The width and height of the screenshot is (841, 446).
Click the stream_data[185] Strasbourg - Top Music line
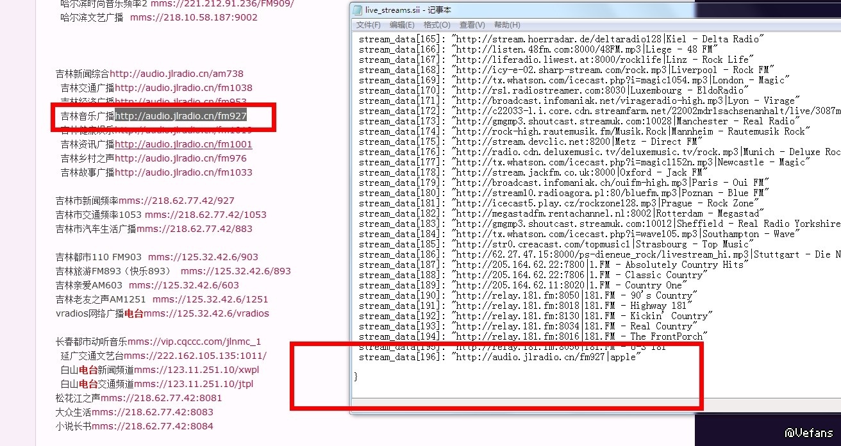(x=555, y=244)
